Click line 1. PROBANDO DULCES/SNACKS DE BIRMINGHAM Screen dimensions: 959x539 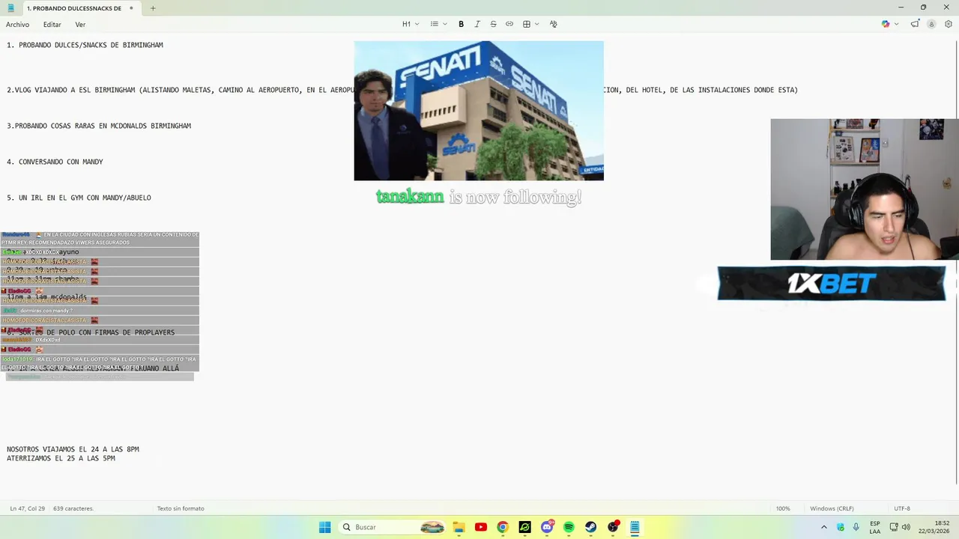pyautogui.click(x=85, y=45)
